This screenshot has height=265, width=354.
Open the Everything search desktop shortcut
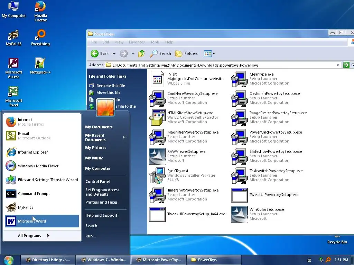tap(40, 38)
